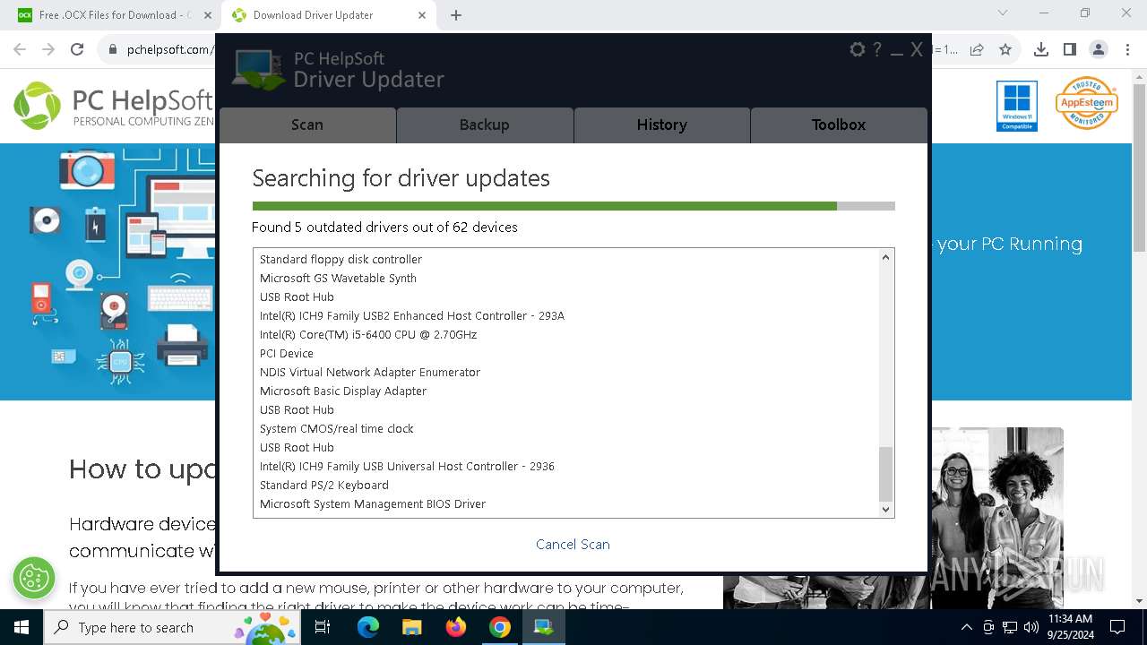Select Intel ICH9 USB2 Enhanced Host Controller row
Screen dimensions: 1147x645
coord(566,315)
